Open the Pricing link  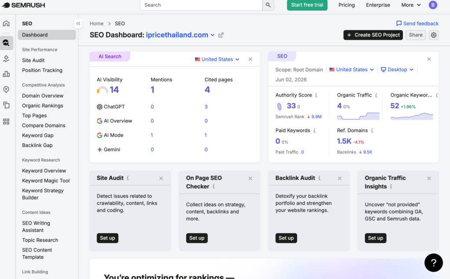pyautogui.click(x=346, y=5)
